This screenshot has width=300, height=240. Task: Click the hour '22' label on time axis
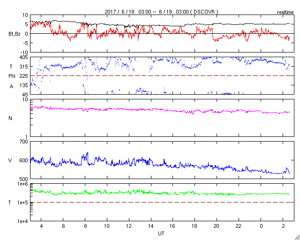pyautogui.click(x=239, y=226)
